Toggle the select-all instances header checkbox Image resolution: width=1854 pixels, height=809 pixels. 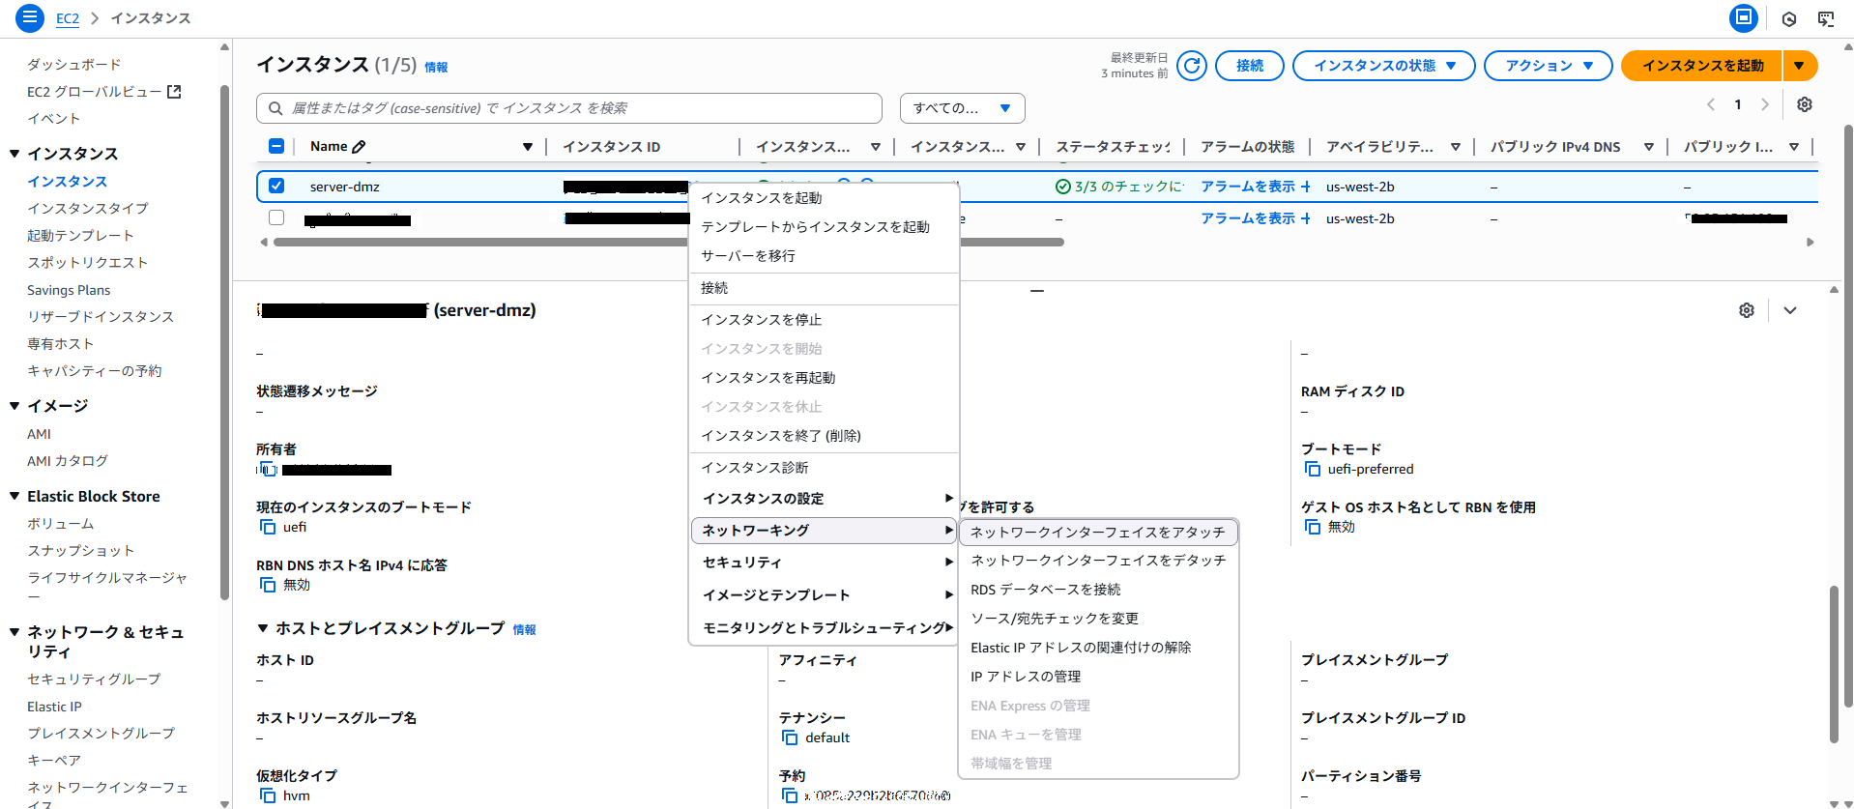coord(276,146)
